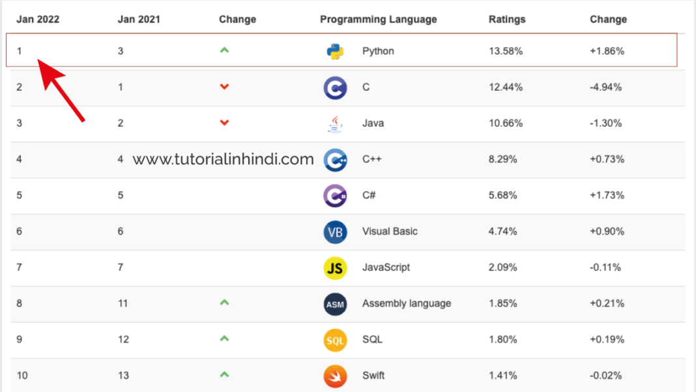Click the Jan 2022 column header
This screenshot has height=392, width=696.
[x=38, y=20]
